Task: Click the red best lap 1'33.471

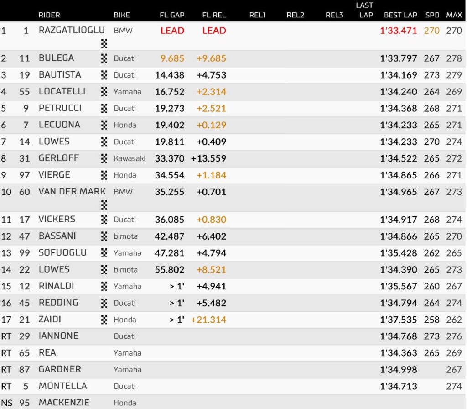Action: (398, 31)
